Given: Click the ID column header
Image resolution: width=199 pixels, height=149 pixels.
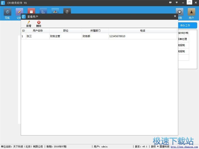Looking at the screenshot, I should click(23, 31).
